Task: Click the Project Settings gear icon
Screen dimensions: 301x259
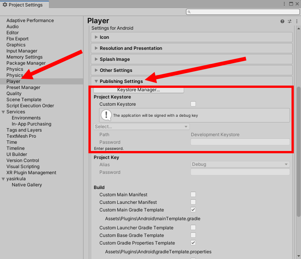Action: [5, 5]
